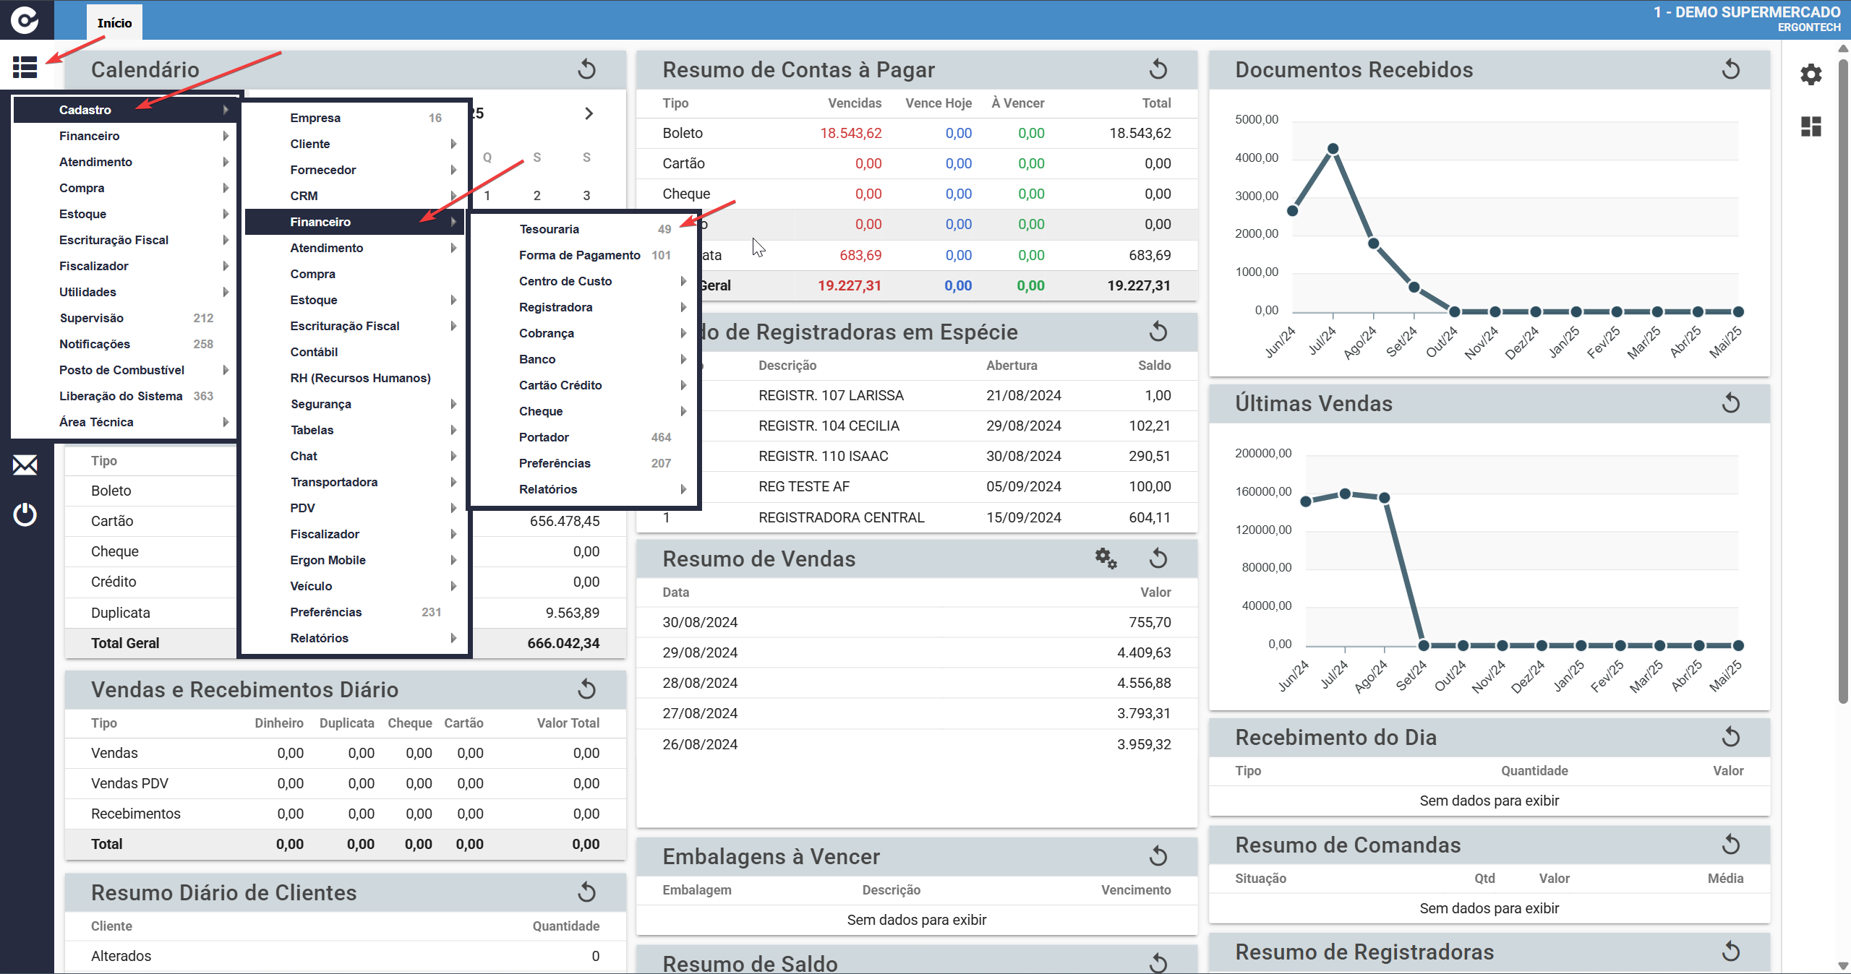
Task: Open Empresa submenu entry
Action: [356, 118]
